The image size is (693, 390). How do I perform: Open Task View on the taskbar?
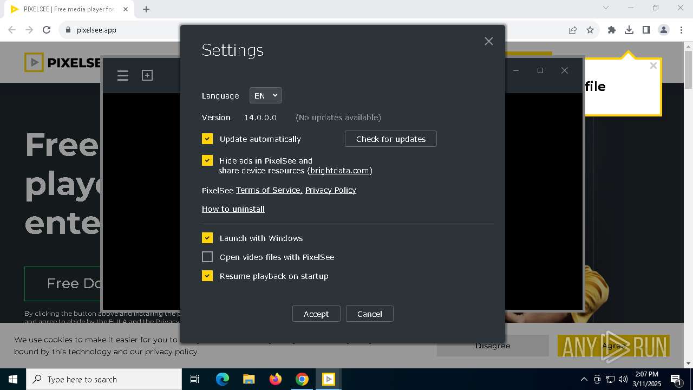[x=195, y=379]
